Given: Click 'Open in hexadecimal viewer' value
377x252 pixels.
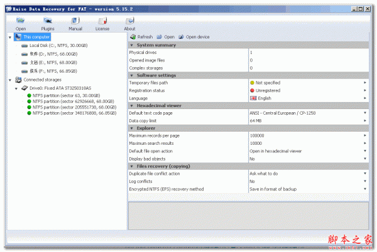Looking at the screenshot, I should coord(276,151).
